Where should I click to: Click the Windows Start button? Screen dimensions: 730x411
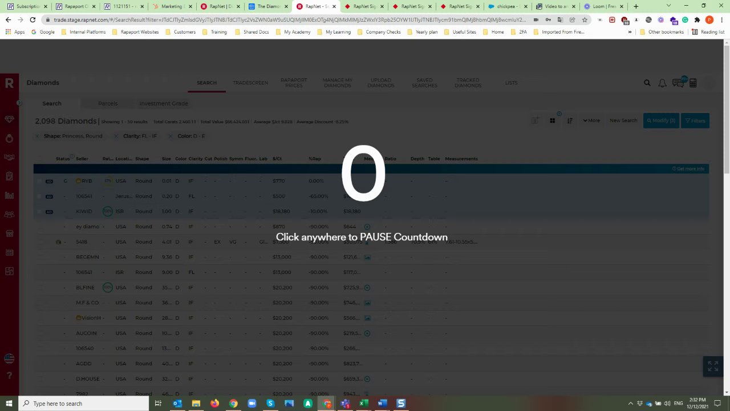click(x=9, y=404)
